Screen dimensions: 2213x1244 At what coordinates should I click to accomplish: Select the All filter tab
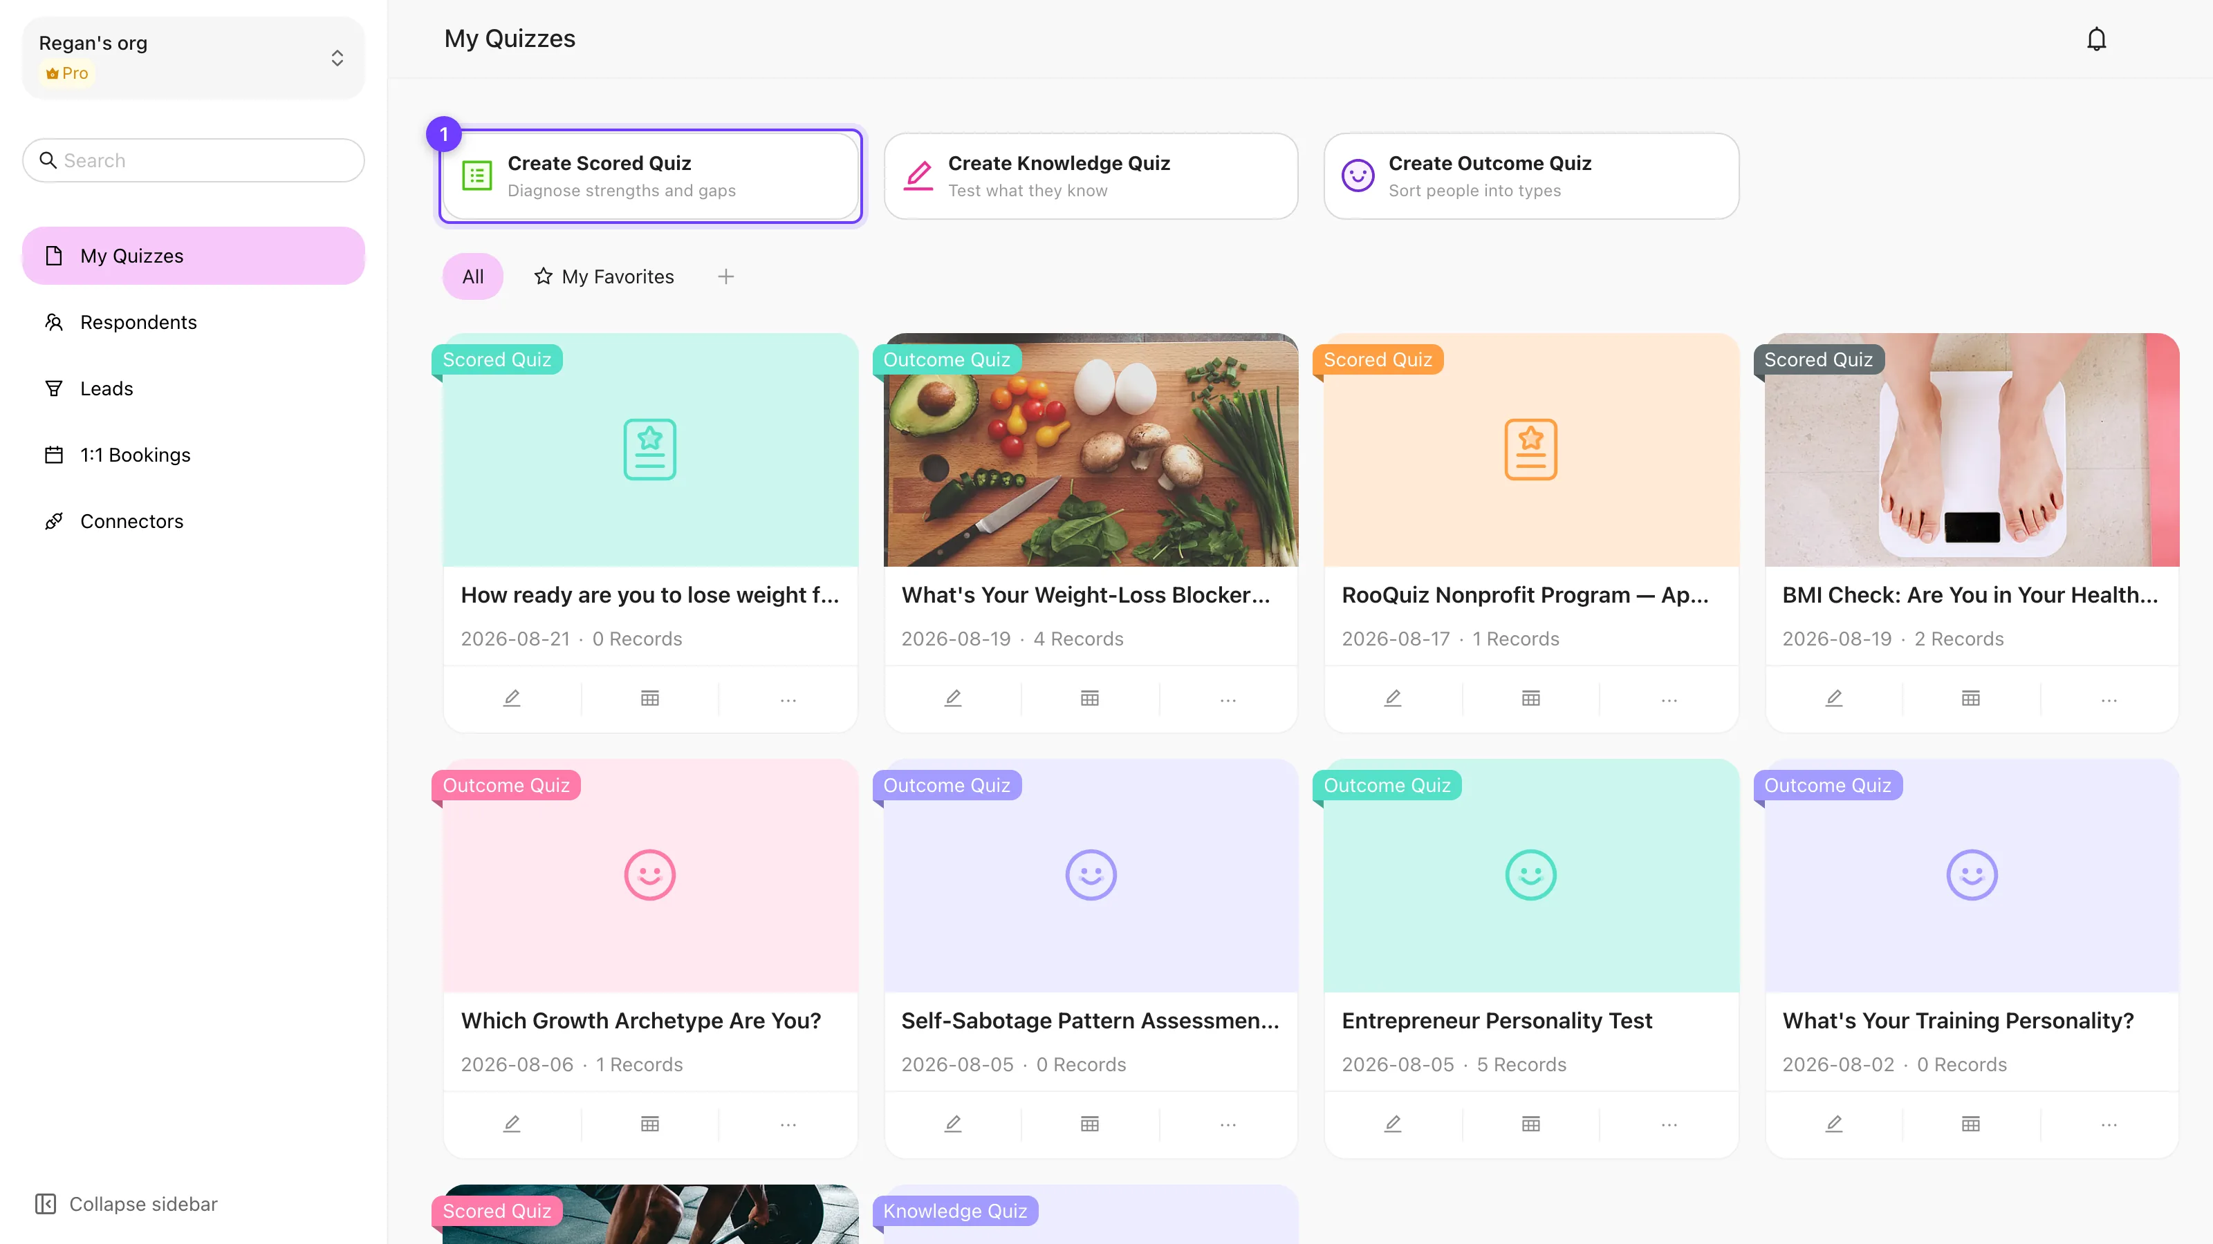[x=472, y=276]
